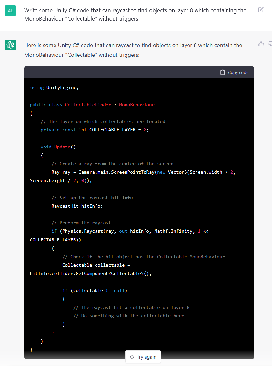Click the 'CollectableFinder' class name

pyautogui.click(x=88, y=105)
